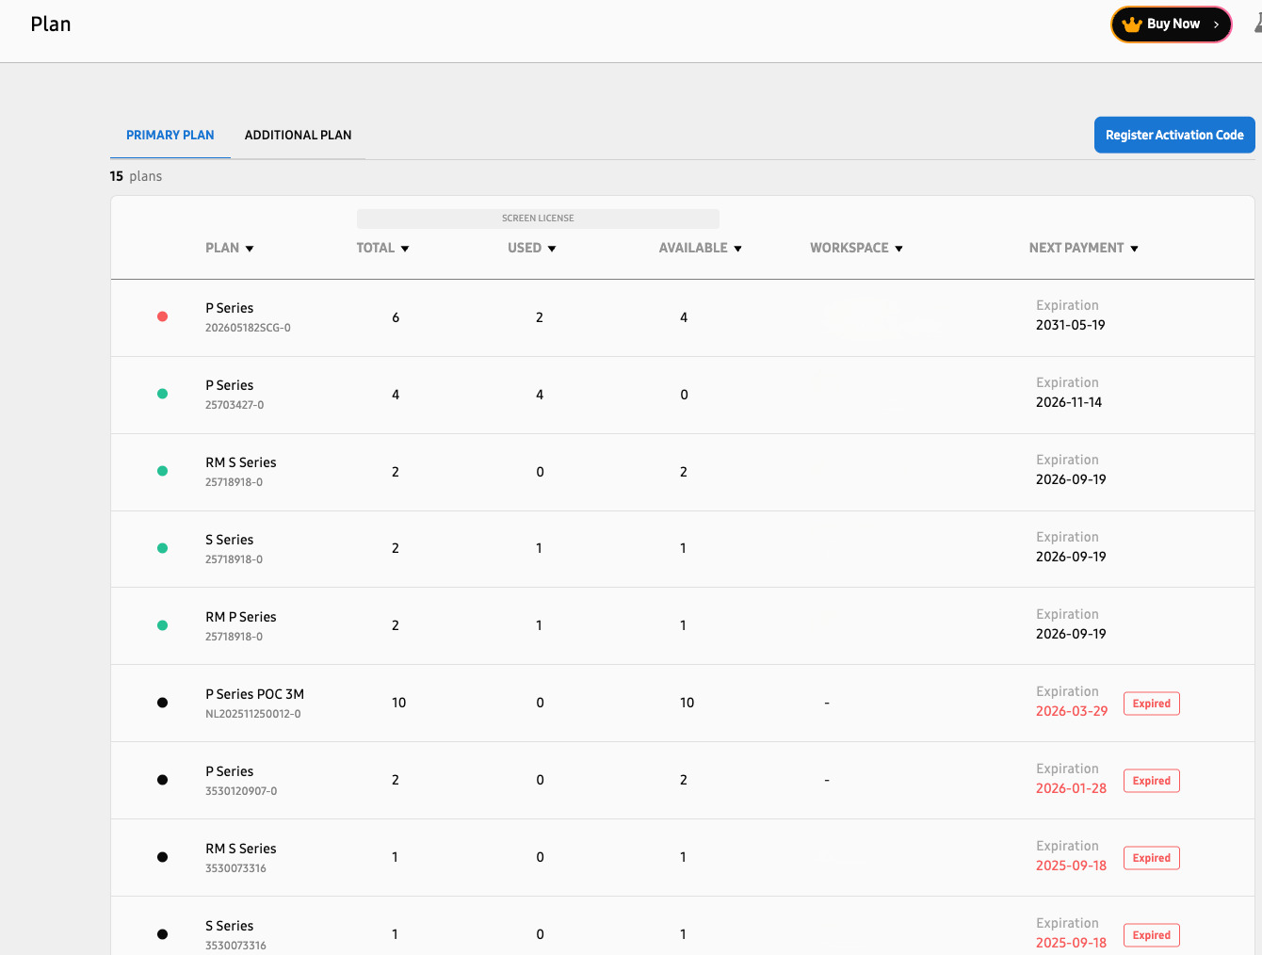Open the Buy Now button
The width and height of the screenshot is (1262, 955).
1172,24
